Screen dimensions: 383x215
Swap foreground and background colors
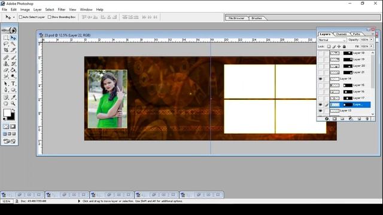[x=14, y=110]
